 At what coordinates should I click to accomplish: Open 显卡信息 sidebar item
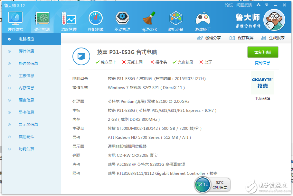click(x=32, y=112)
